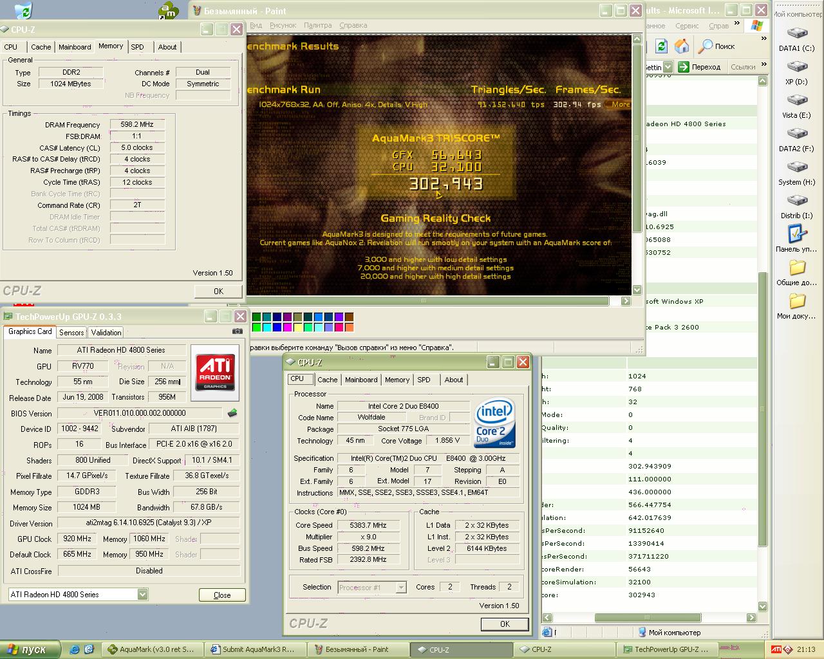Click the Intel Core 2 Duo logo
824x659 pixels.
coord(494,423)
